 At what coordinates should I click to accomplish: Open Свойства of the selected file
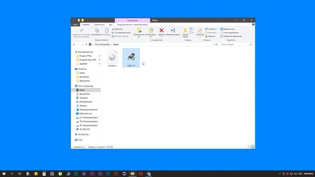click(x=200, y=32)
